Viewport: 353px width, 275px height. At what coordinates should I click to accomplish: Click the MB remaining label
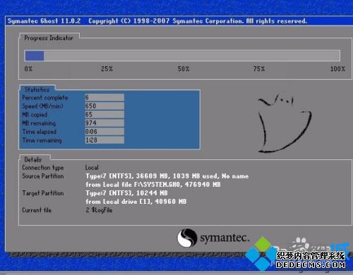click(39, 123)
